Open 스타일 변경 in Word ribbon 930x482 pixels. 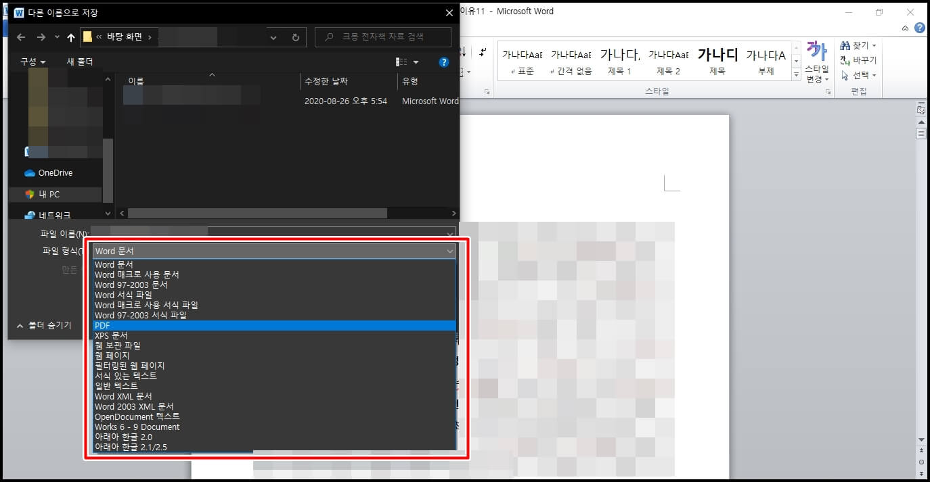pos(817,62)
